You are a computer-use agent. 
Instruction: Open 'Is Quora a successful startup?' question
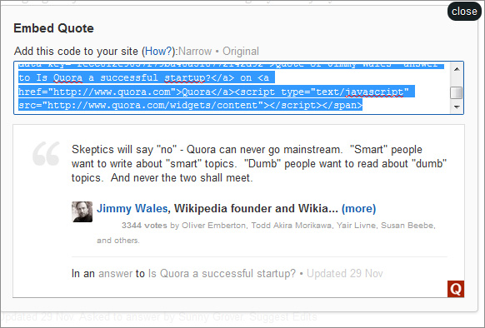[222, 273]
